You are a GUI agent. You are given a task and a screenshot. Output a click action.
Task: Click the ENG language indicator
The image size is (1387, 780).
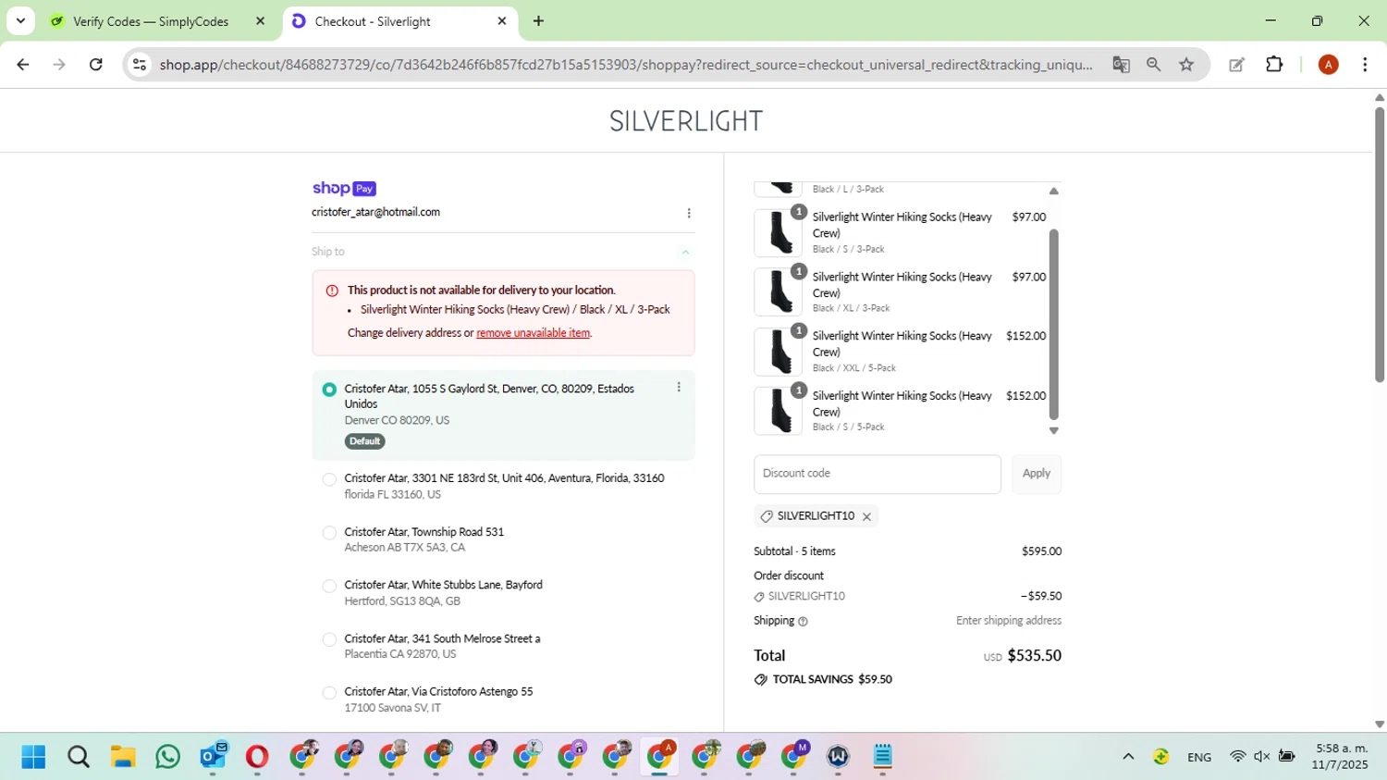click(x=1199, y=758)
